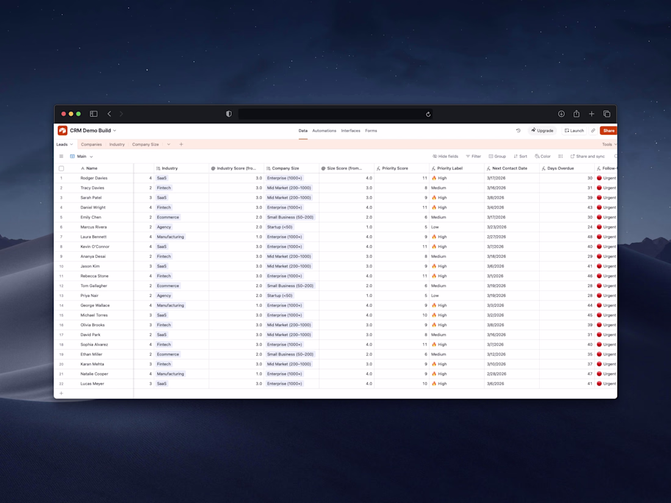
Task: Click High label in Rebecca Stone row
Action: pos(439,276)
